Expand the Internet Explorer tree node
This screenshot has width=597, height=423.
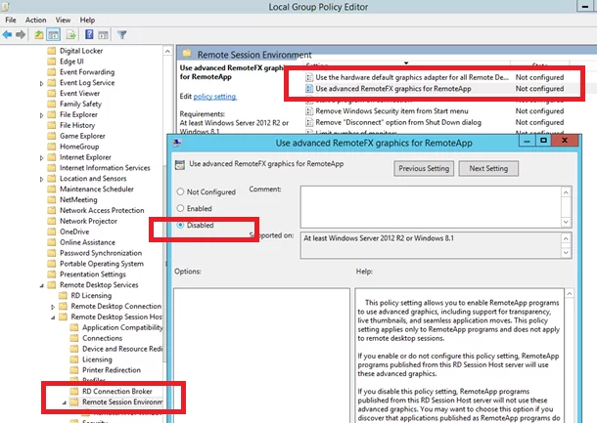[41, 157]
